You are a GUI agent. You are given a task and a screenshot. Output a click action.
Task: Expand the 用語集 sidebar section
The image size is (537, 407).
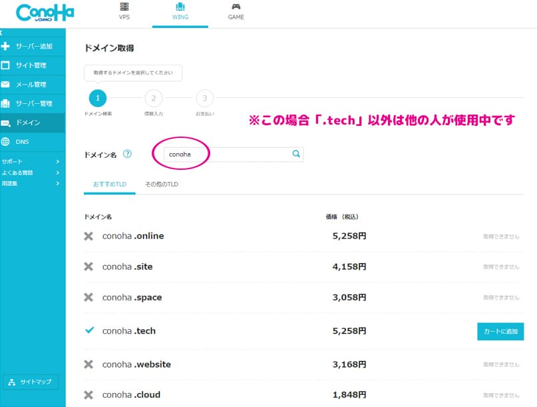point(31,183)
